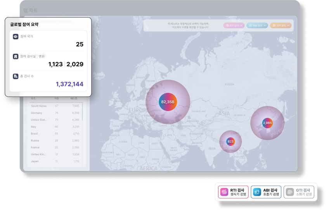This screenshot has width=329, height=210.
Task: Click the 7,845 tests cell
Action: click(x=76, y=106)
